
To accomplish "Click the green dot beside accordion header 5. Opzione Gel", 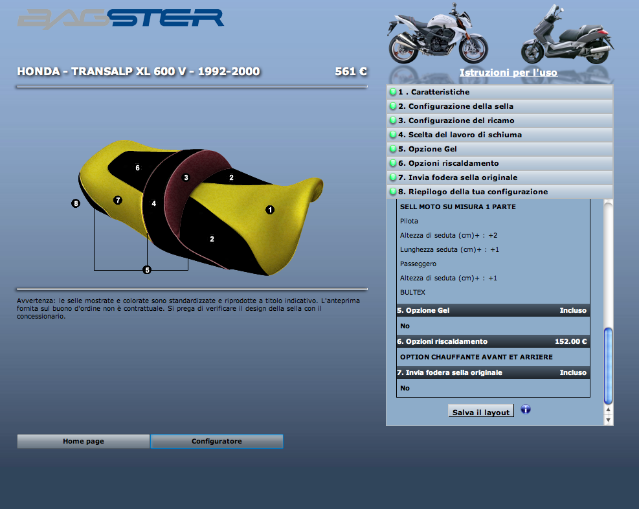I will tap(393, 149).
